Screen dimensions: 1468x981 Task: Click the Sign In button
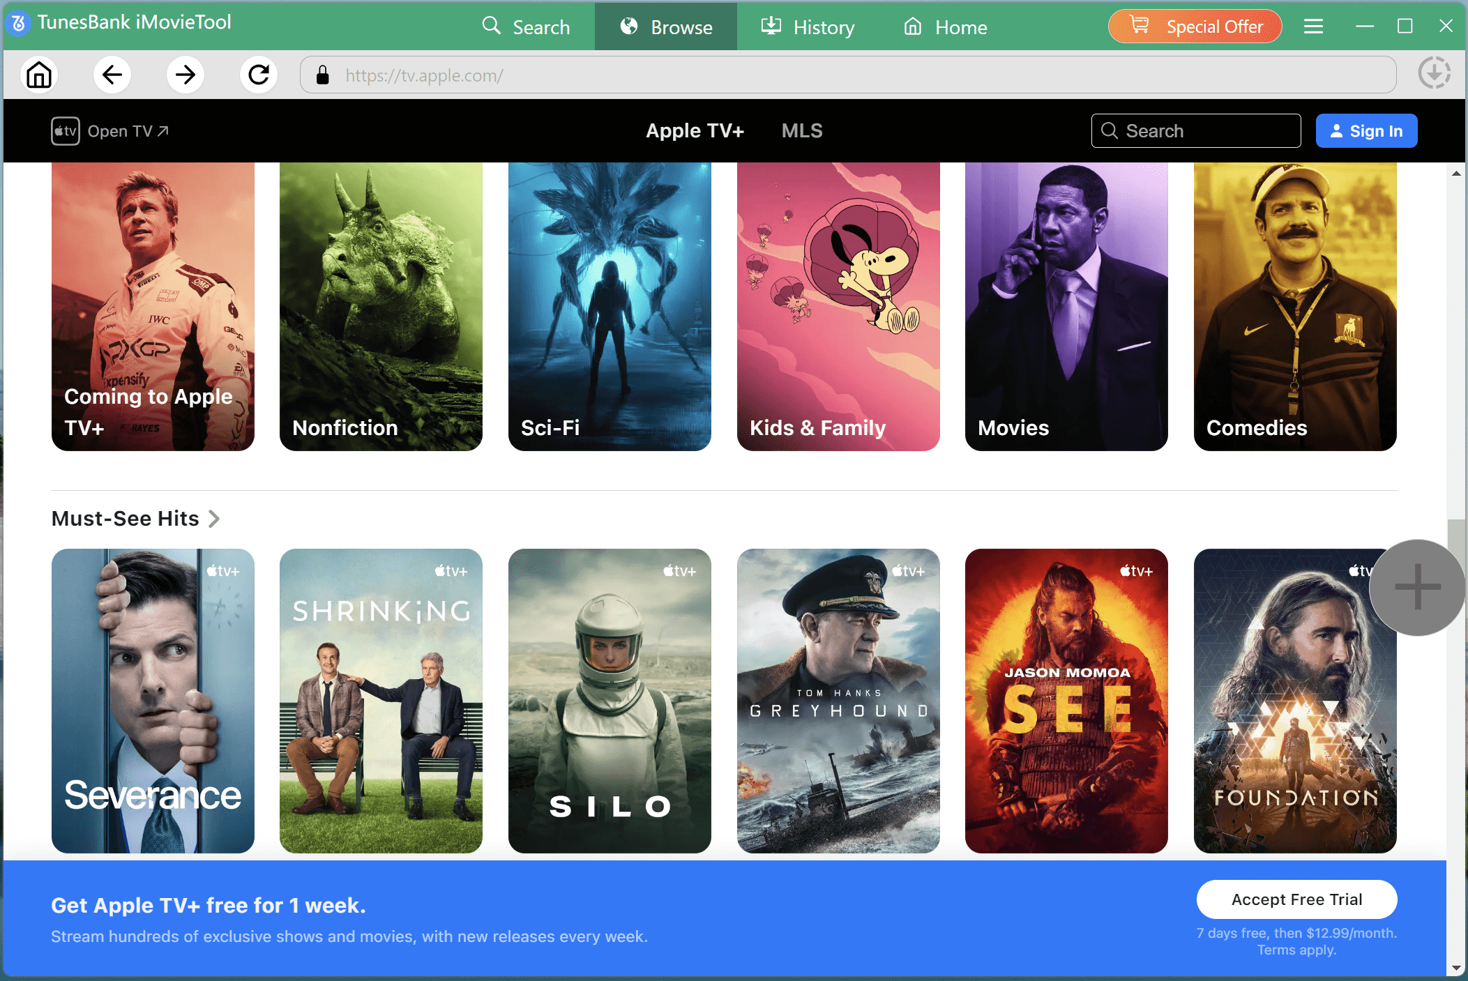1365,130
